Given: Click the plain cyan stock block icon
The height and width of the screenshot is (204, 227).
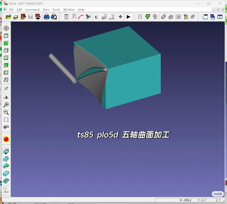Looking at the screenshot, I should tap(6, 173).
